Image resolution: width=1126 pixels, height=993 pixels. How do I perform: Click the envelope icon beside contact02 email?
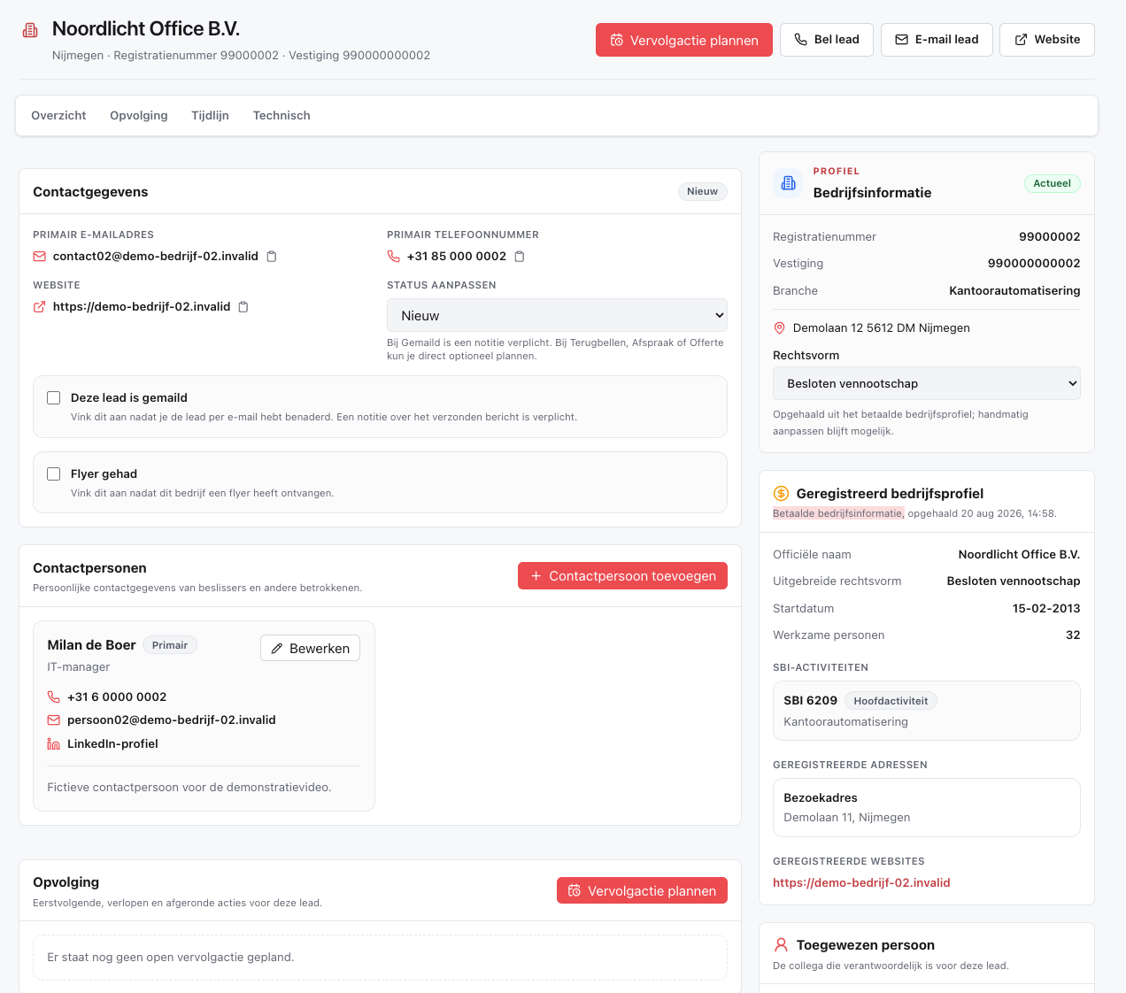click(39, 257)
